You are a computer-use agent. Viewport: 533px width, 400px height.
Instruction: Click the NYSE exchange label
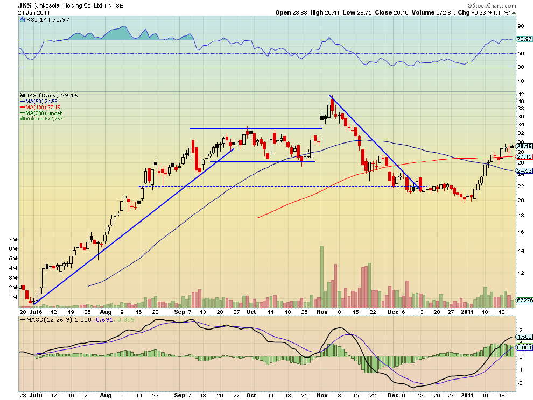coord(116,6)
